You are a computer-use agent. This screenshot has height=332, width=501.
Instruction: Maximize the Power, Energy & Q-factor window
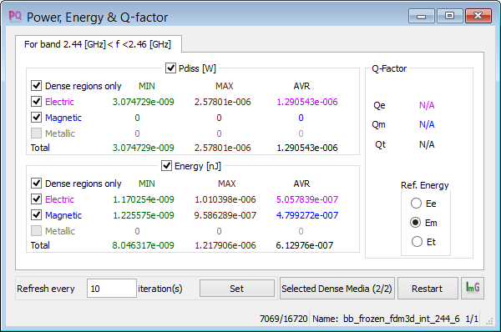[449, 16]
